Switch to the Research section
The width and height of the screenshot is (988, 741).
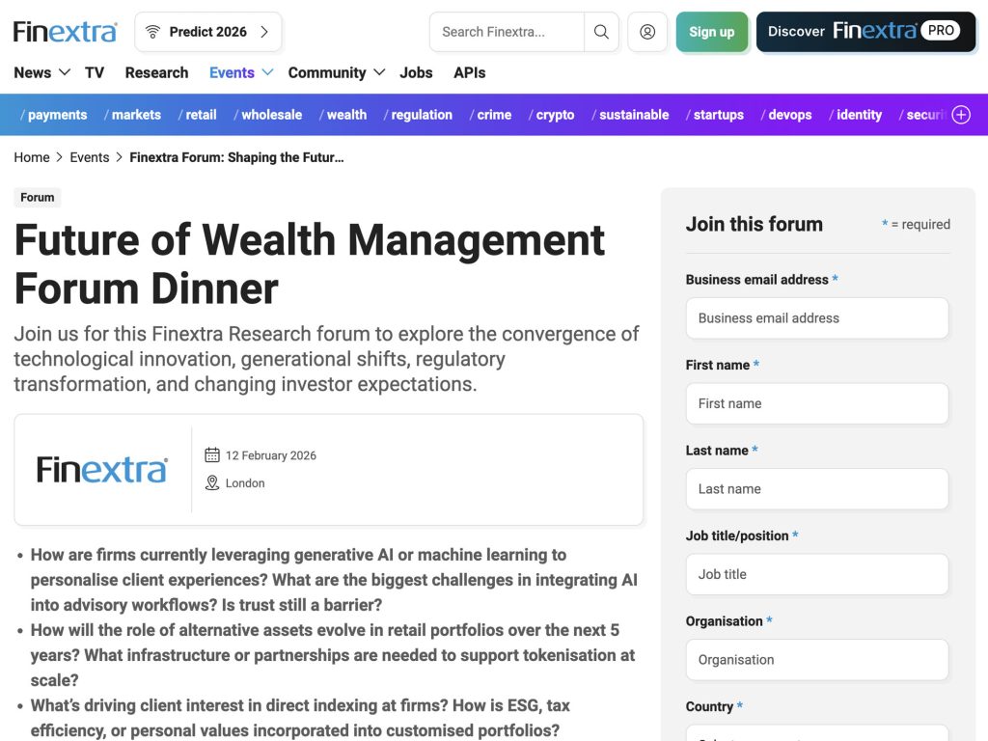point(155,72)
